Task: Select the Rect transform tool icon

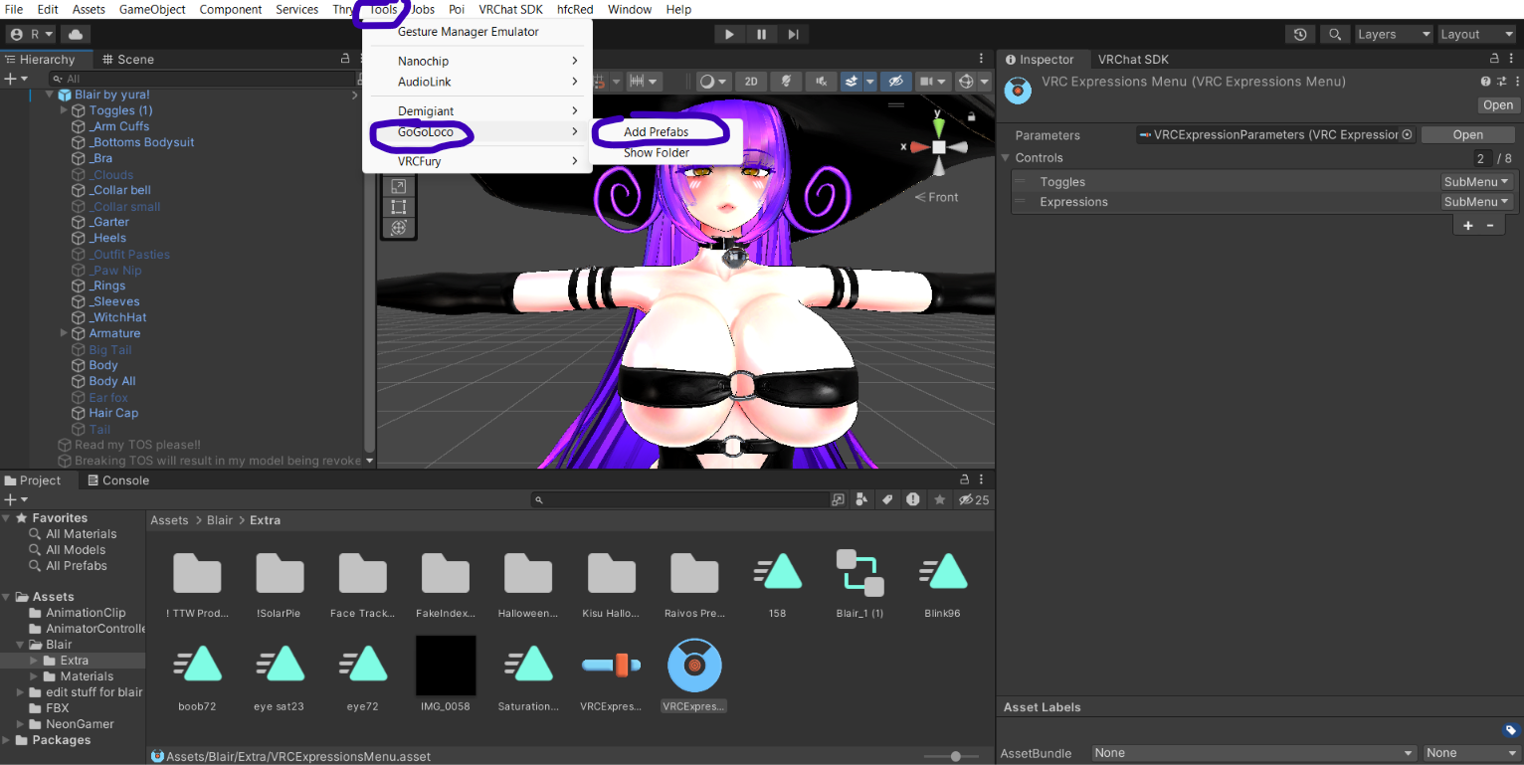Action: click(398, 207)
